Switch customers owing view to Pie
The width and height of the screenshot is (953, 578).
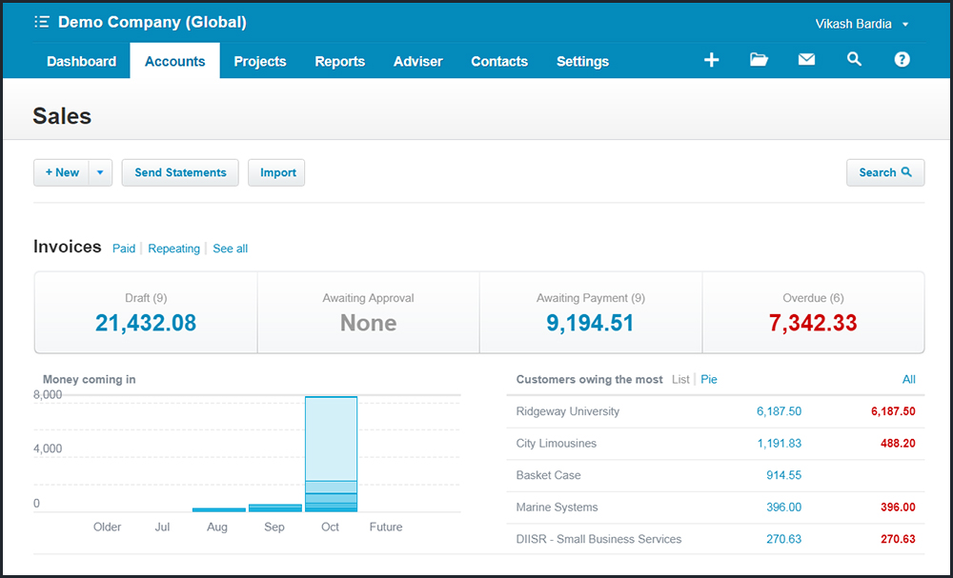(x=709, y=380)
